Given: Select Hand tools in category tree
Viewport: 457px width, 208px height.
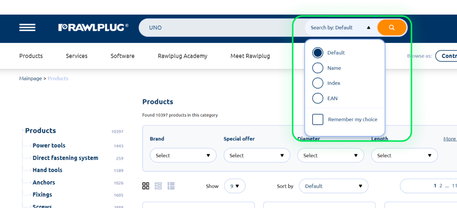Looking at the screenshot, I should [x=47, y=170].
